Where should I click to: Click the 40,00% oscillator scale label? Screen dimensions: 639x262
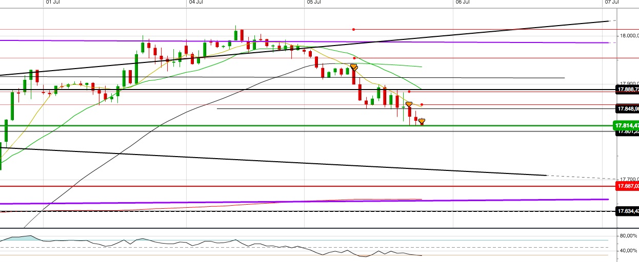[x=628, y=251]
